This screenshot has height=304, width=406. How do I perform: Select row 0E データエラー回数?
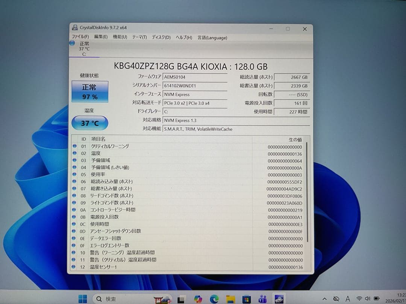pyautogui.click(x=188, y=238)
